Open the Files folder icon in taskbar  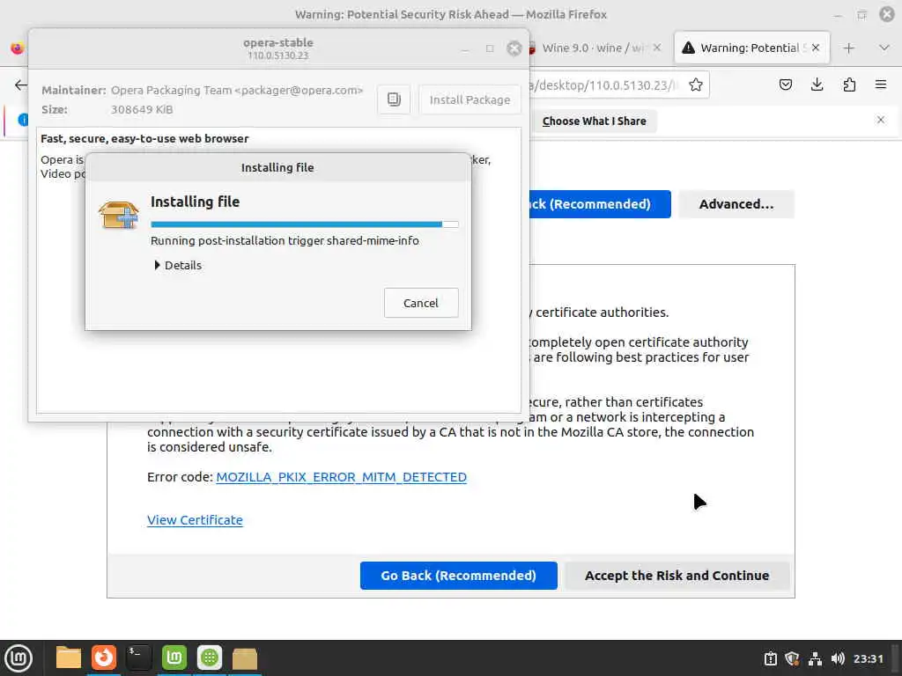pyautogui.click(x=68, y=658)
